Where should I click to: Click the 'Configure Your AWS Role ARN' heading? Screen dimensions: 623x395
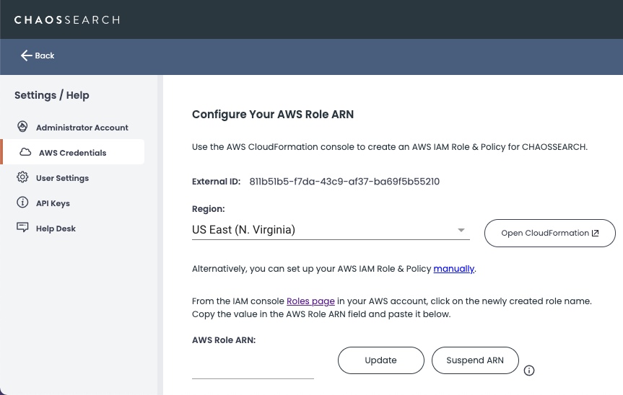tap(273, 114)
